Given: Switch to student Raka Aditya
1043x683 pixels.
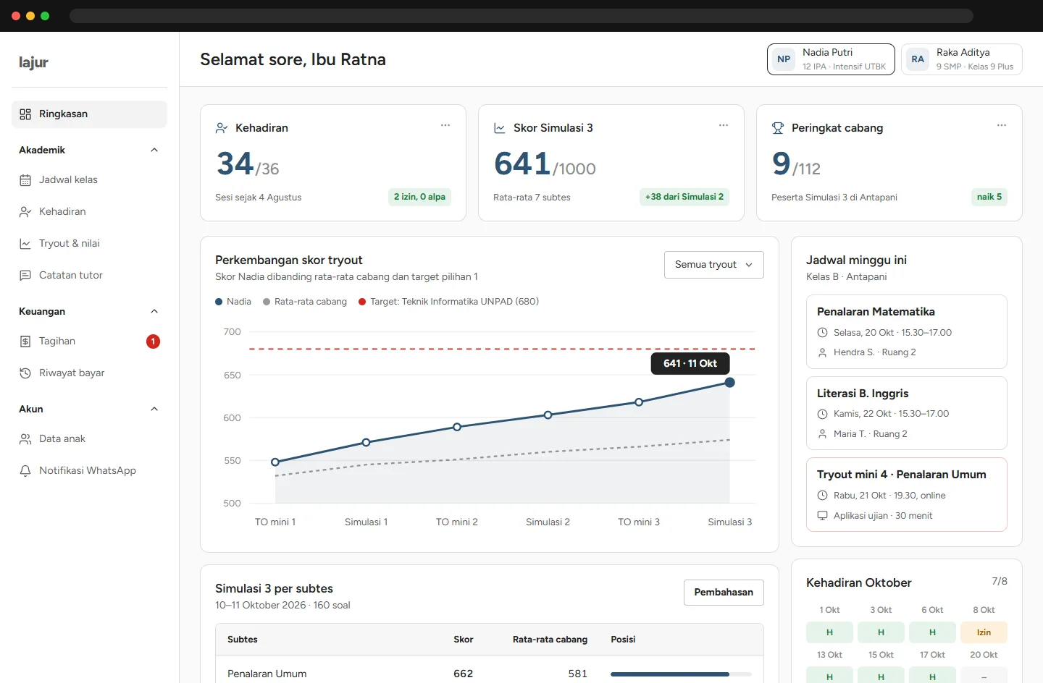Looking at the screenshot, I should coord(962,59).
